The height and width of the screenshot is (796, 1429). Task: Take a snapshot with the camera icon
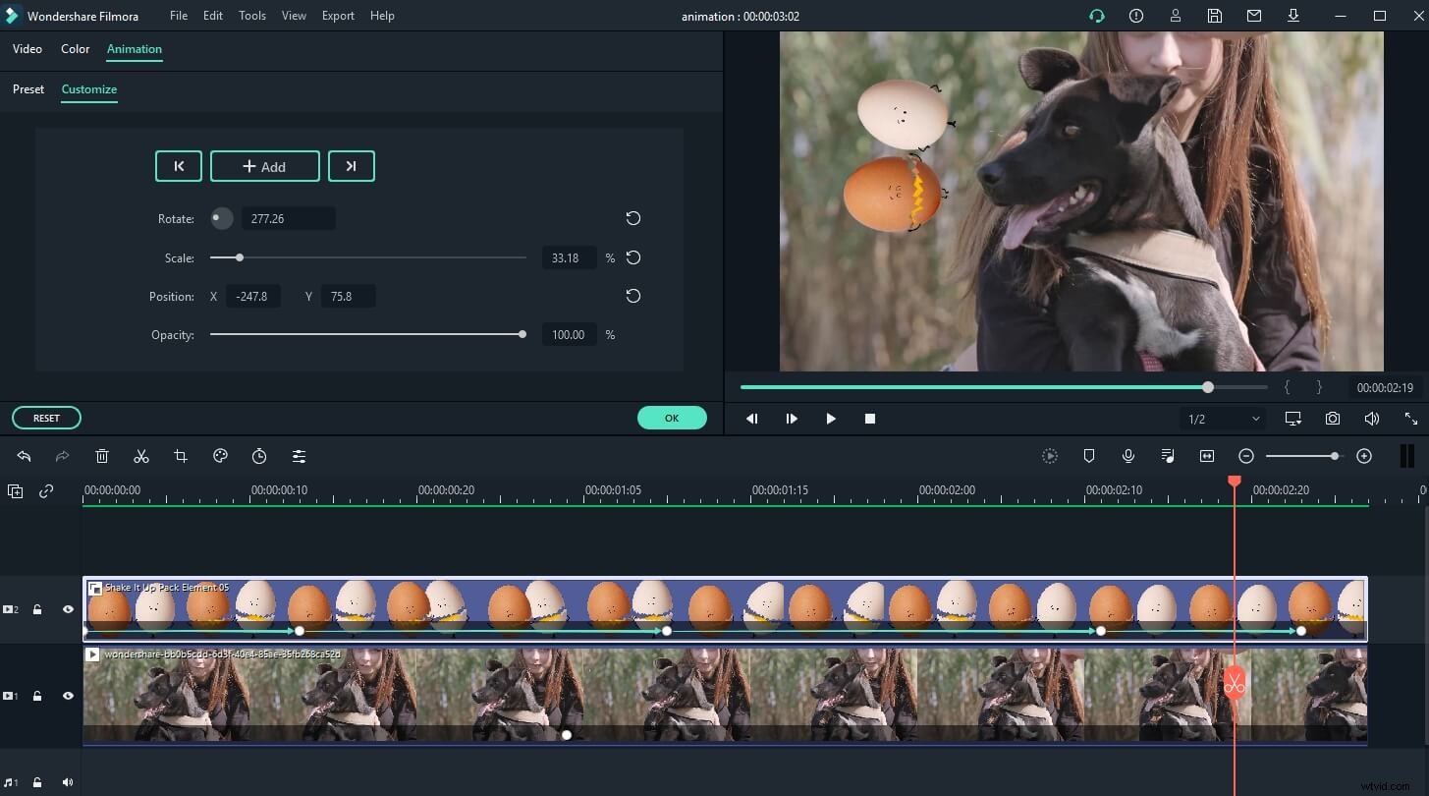coord(1332,418)
